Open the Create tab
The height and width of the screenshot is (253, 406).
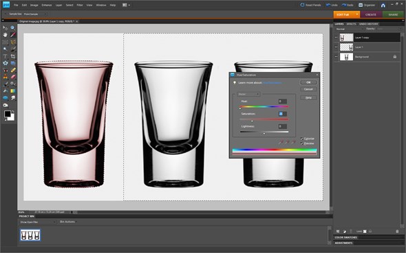[371, 14]
